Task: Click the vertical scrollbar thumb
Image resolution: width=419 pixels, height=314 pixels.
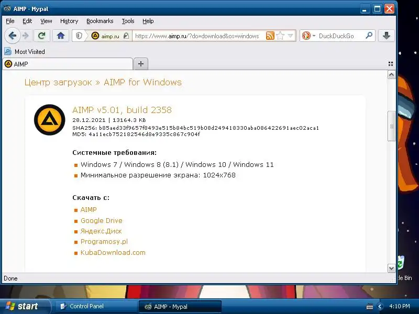Action: (391, 126)
